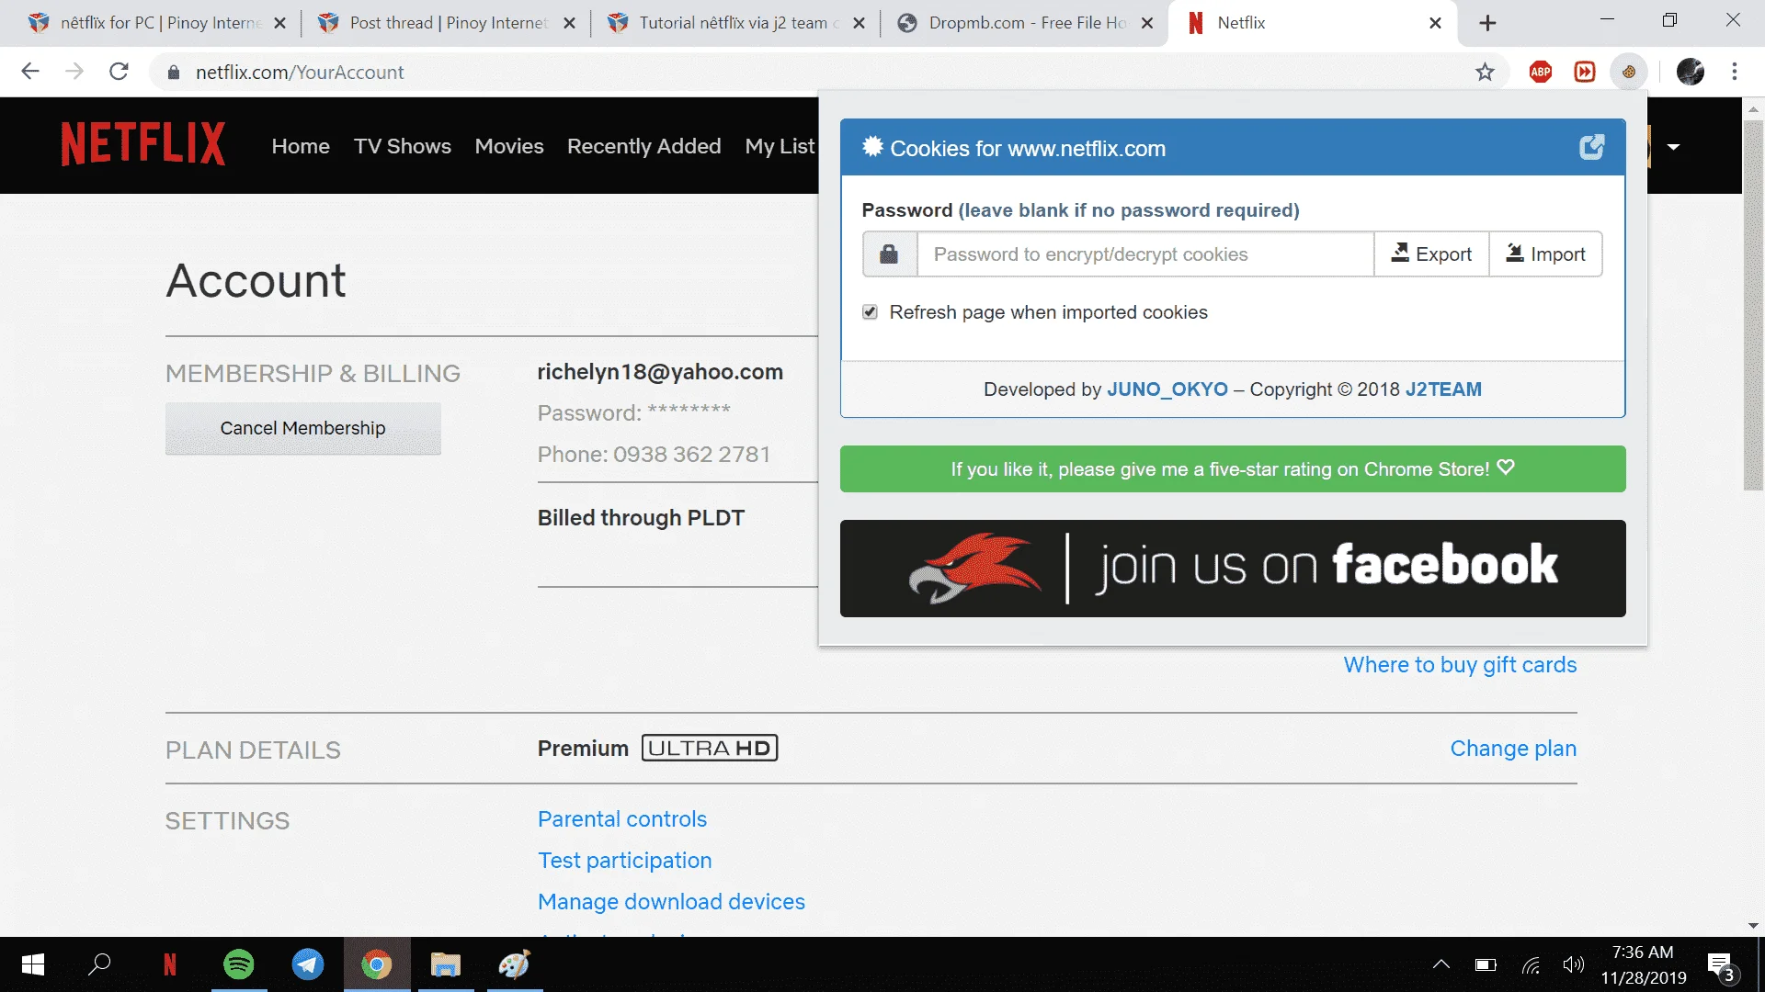Open Spotify from the taskbar
Image resolution: width=1765 pixels, height=992 pixels.
(239, 964)
